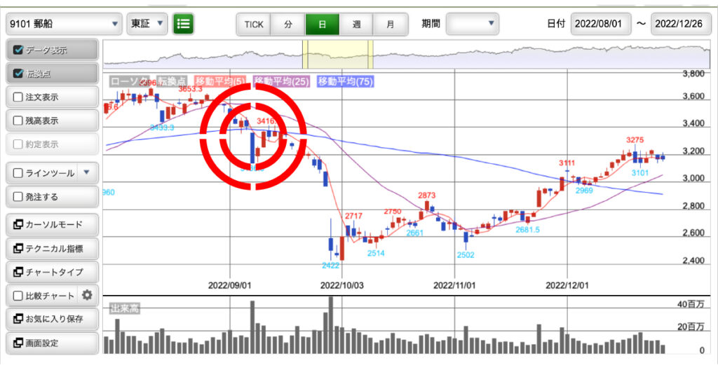Select the 月 monthly tab
The width and height of the screenshot is (718, 377).
(391, 25)
